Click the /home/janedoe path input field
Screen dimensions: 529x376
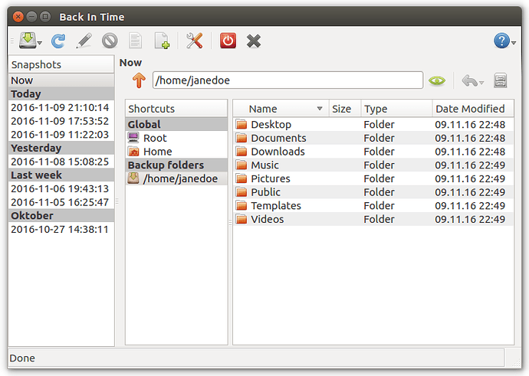pyautogui.click(x=287, y=80)
